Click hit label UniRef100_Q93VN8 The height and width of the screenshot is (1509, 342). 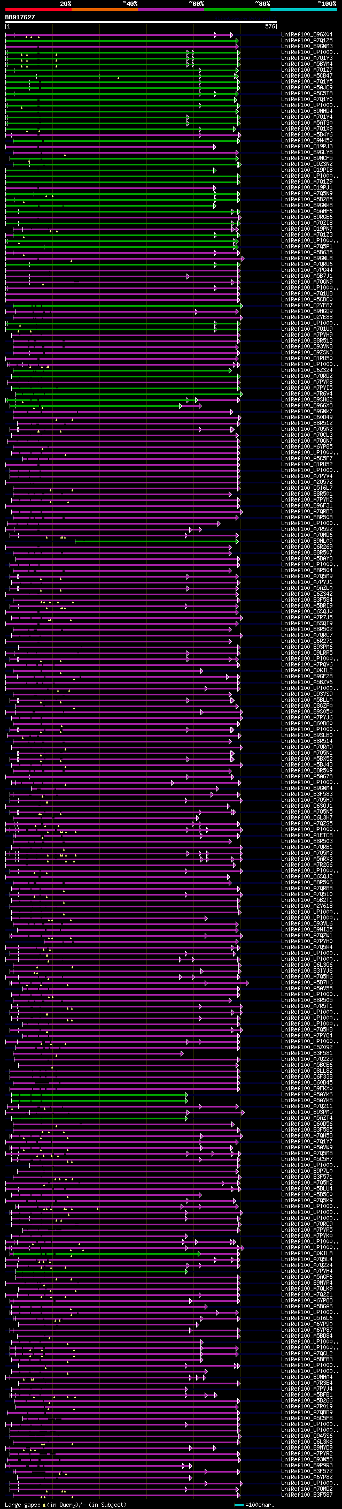click(x=307, y=347)
